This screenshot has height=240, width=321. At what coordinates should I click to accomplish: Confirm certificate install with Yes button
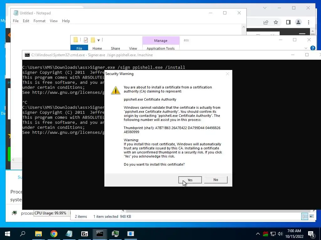point(190,180)
